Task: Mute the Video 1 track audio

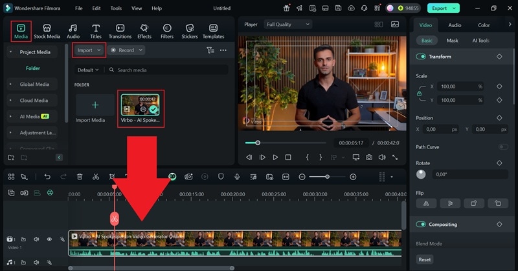Action: tap(36, 239)
